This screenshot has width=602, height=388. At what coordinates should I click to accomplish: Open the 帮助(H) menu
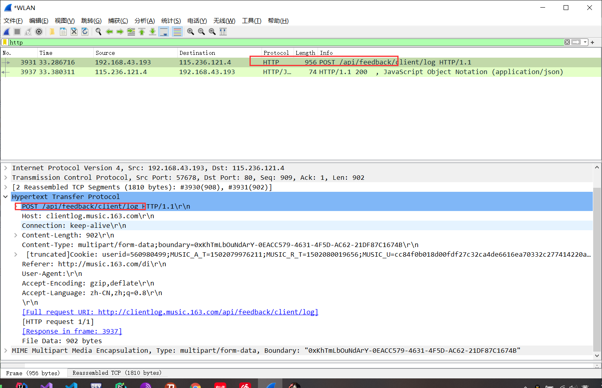pos(278,21)
